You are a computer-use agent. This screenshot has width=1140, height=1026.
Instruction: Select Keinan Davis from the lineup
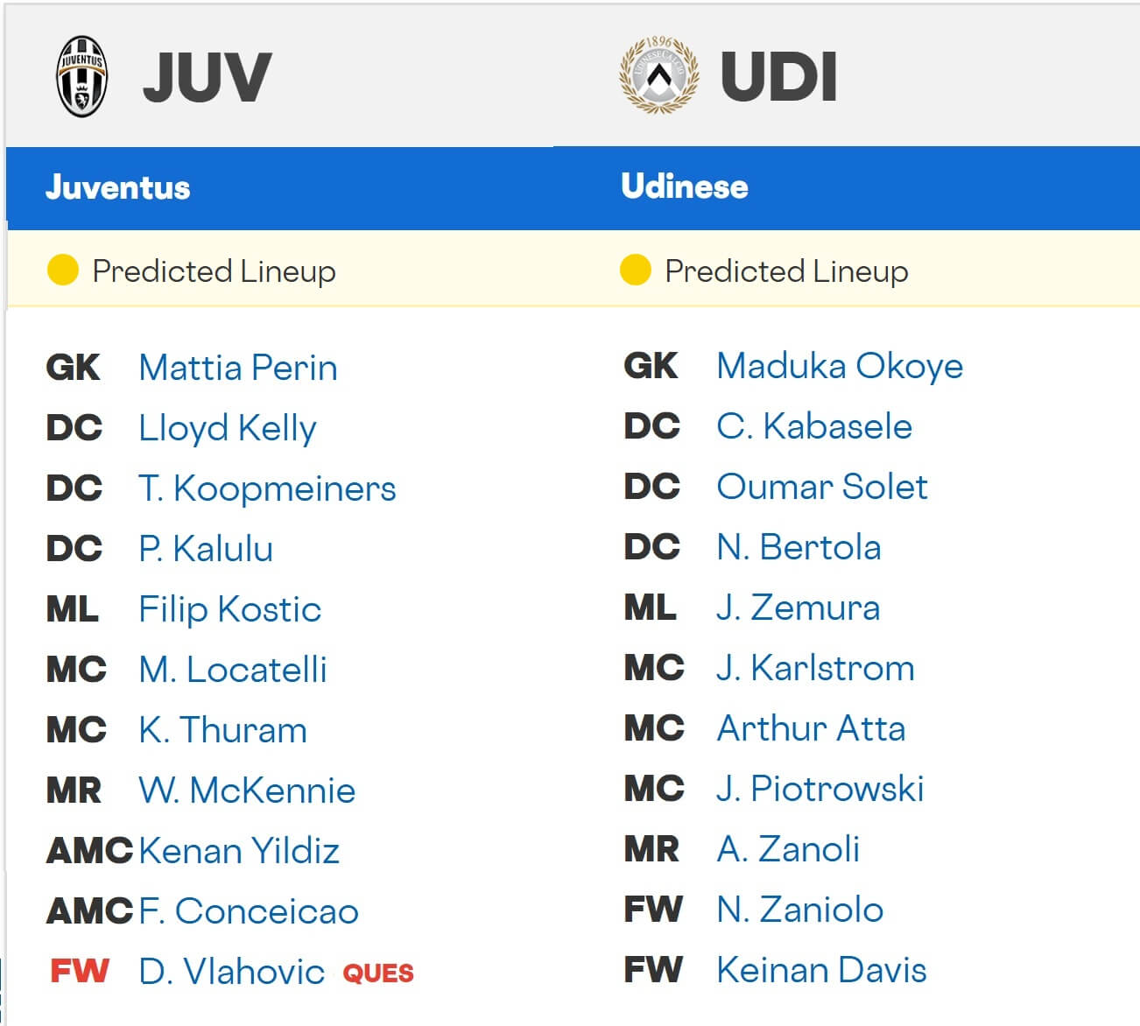click(820, 970)
